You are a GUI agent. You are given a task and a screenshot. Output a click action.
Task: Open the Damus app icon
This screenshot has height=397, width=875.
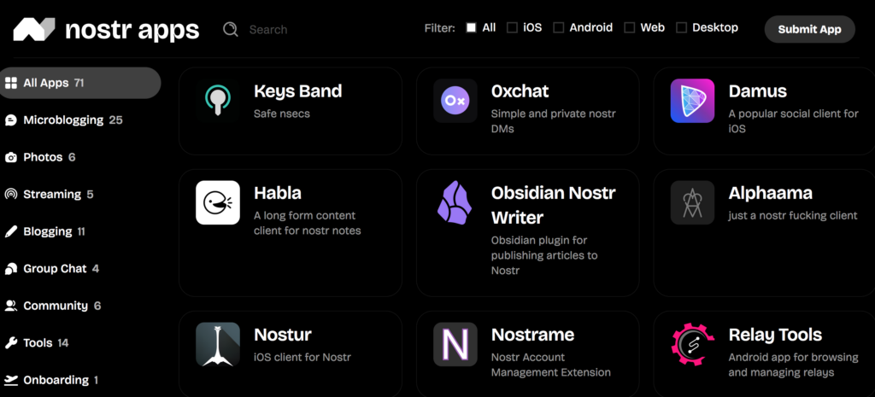tap(692, 101)
